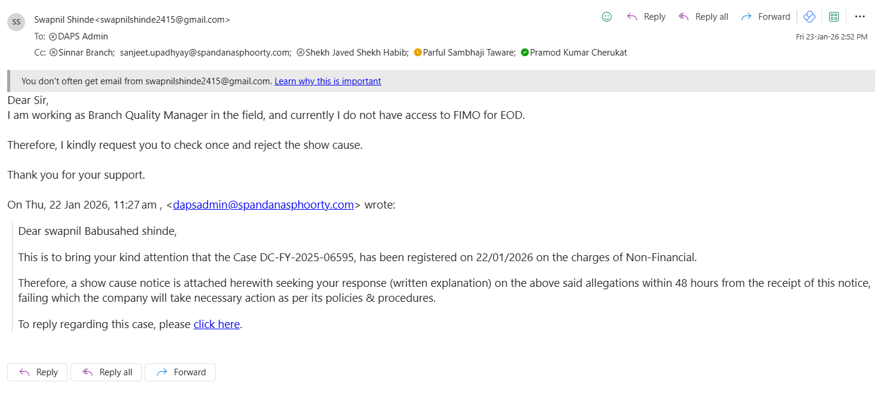The image size is (883, 398).
Task: Follow the 'click here' link
Action: 216,324
